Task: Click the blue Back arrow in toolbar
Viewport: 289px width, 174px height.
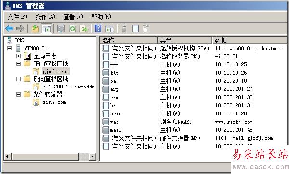Action: [x=9, y=28]
